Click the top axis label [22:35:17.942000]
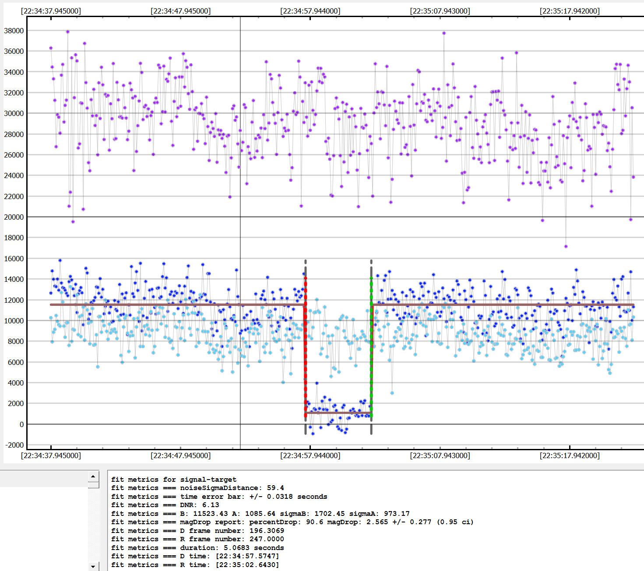 tap(570, 11)
